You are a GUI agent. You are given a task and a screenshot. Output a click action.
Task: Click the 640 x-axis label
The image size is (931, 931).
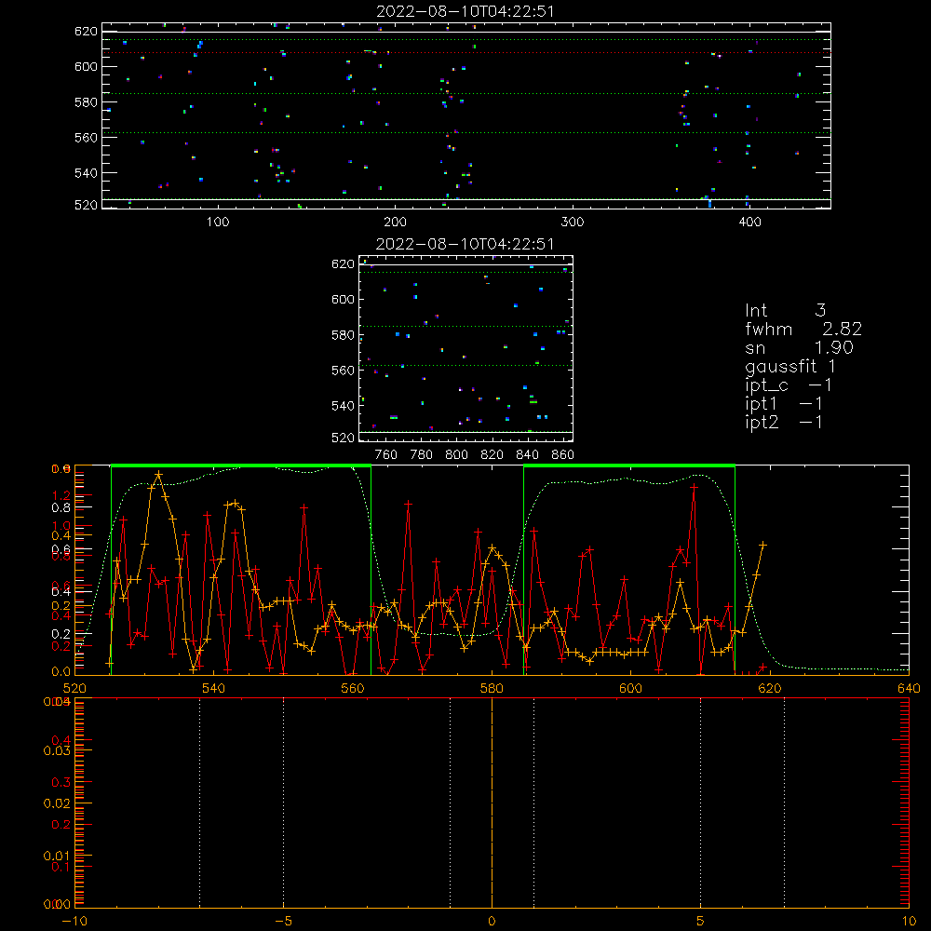click(909, 688)
